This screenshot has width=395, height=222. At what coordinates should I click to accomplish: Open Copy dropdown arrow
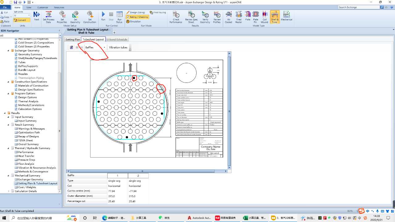click(x=11, y=17)
